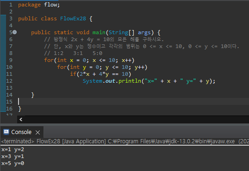The width and height of the screenshot is (249, 171).
Task: Click line number 9 in the gutter
Action: click(11, 60)
